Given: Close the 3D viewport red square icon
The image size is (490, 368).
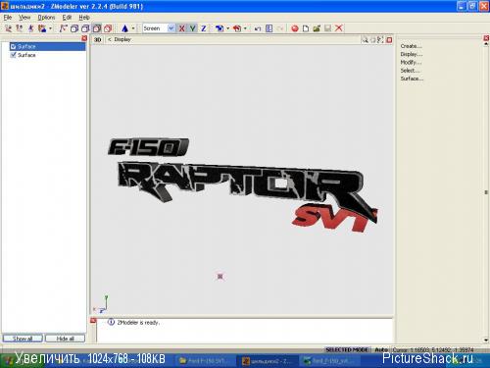Looking at the screenshot, I should click(389, 40).
